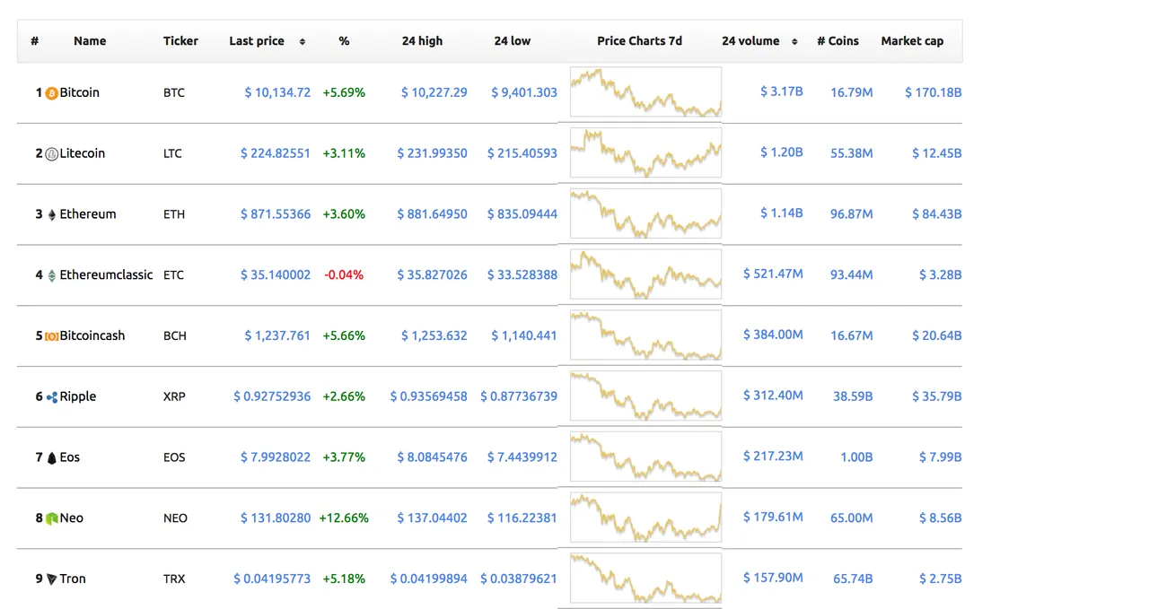Click Litecoin 24 volume $ 1.20B
Screen dimensions: 1149x609
click(782, 152)
